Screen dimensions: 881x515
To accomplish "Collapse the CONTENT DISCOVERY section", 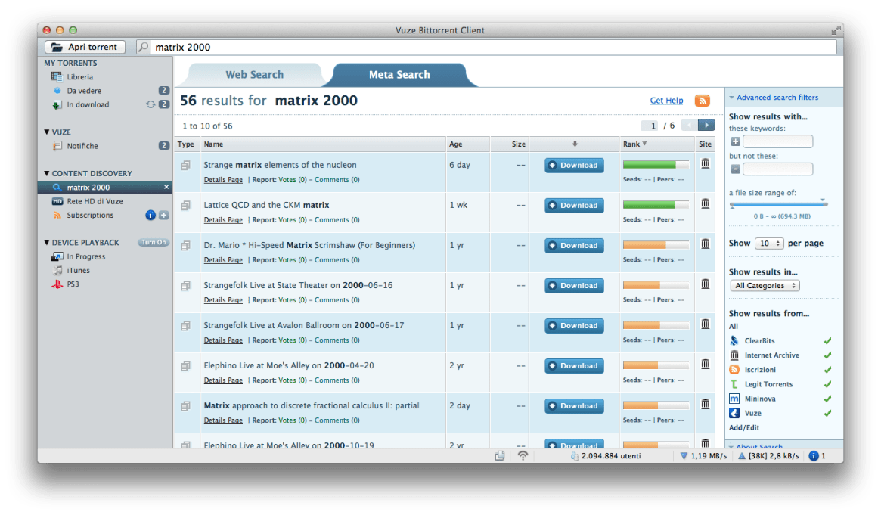I will point(47,173).
